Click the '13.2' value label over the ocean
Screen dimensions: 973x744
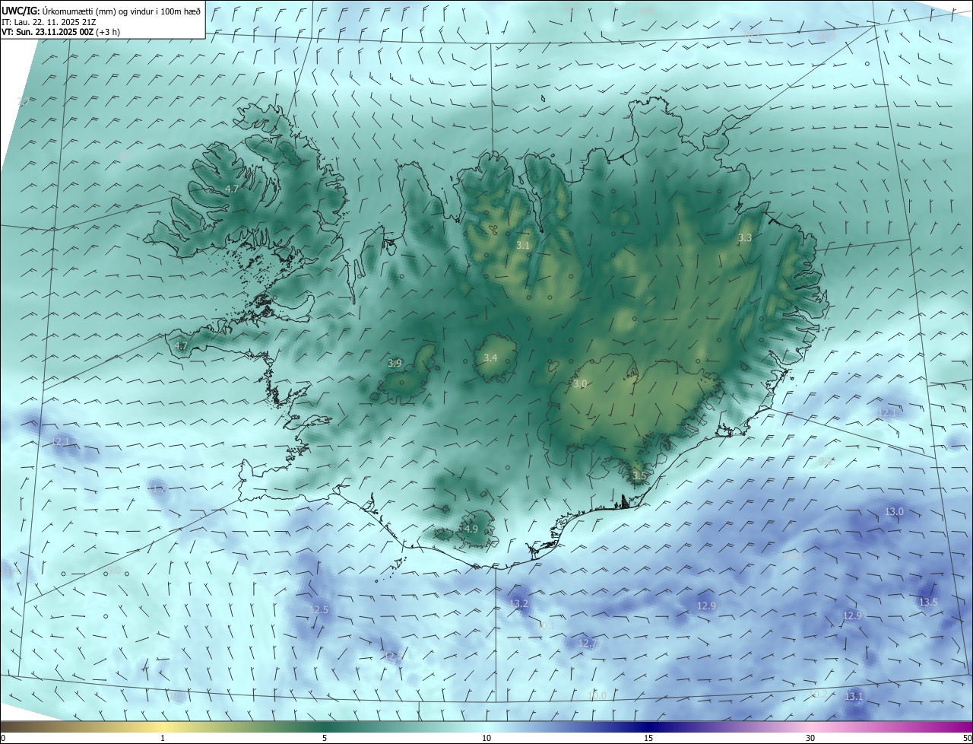coord(518,604)
